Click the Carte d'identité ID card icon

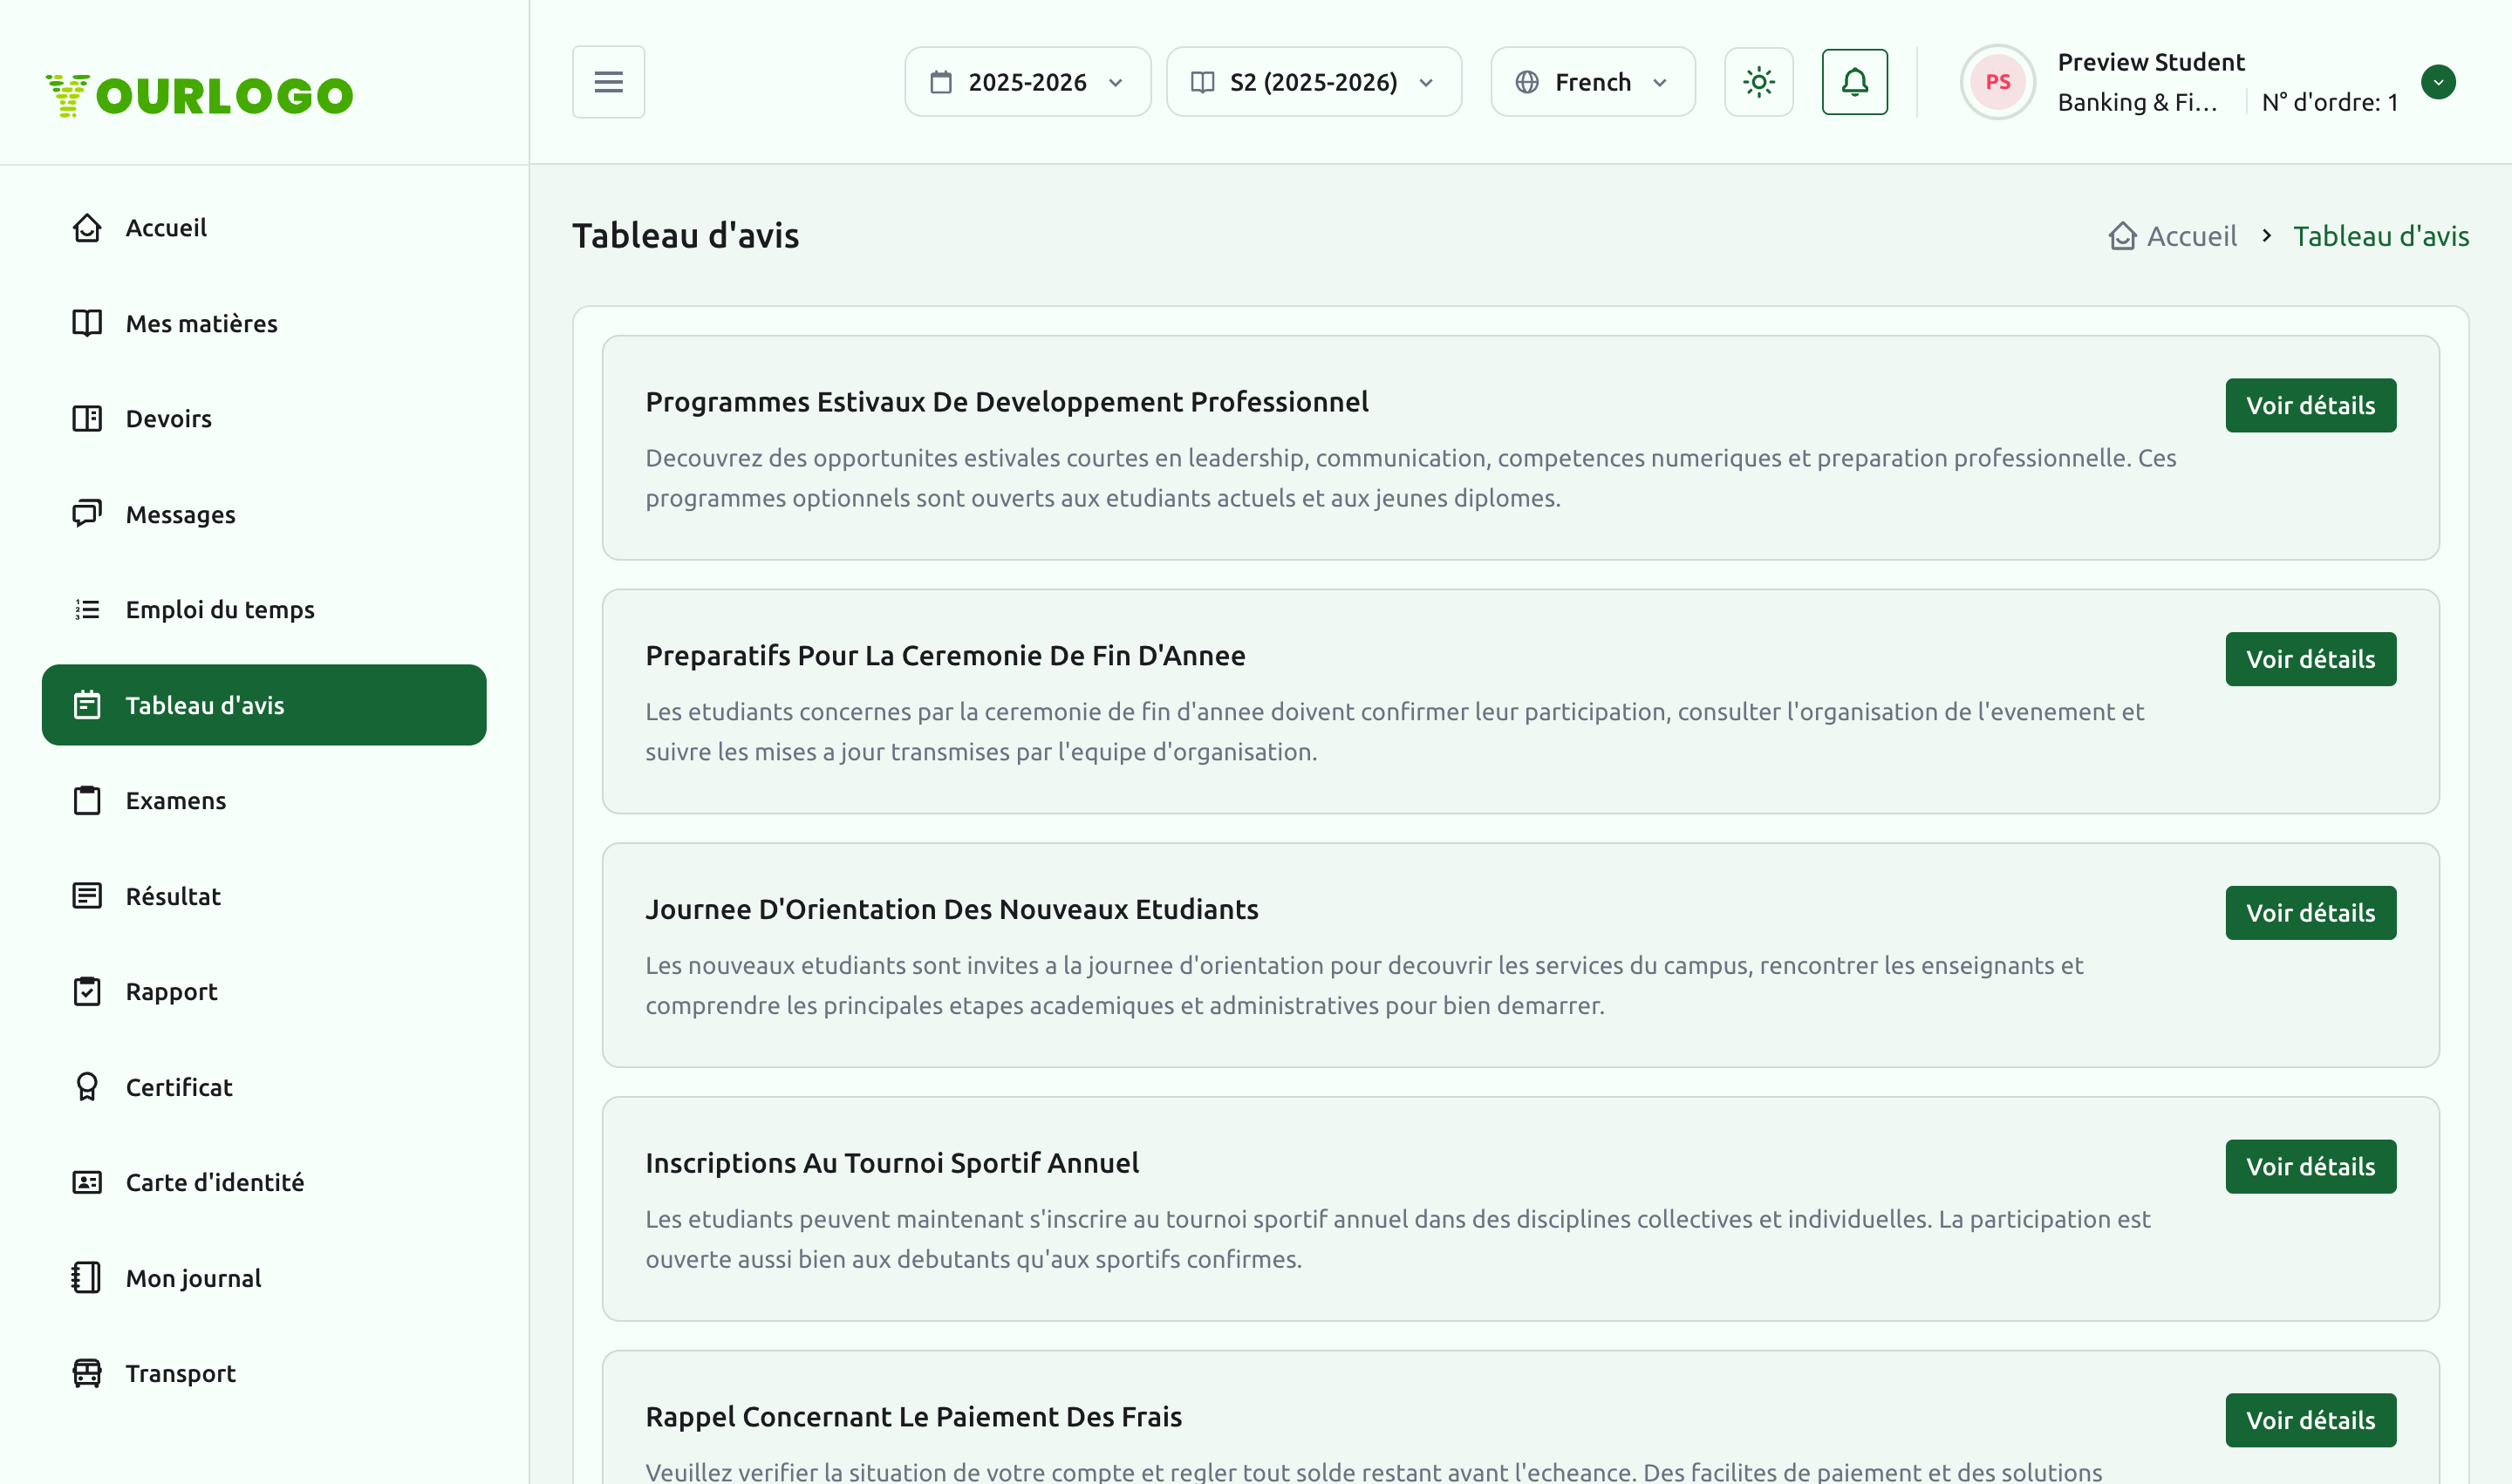tap(87, 1182)
